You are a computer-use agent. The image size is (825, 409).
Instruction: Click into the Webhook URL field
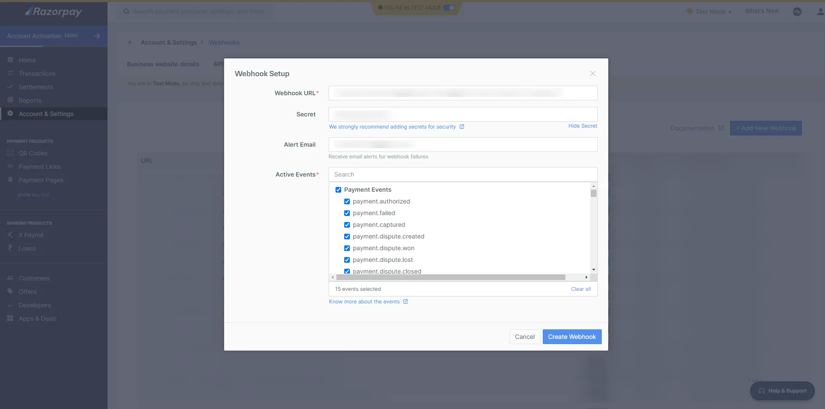tap(463, 93)
